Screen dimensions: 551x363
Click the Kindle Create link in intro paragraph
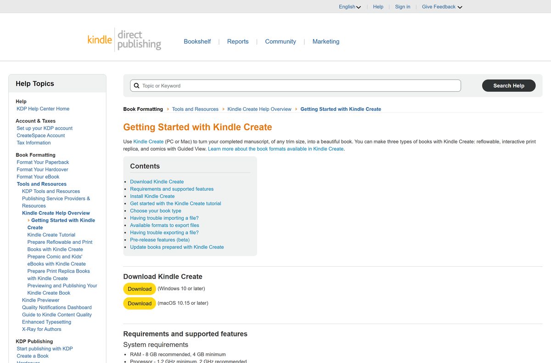(x=148, y=142)
